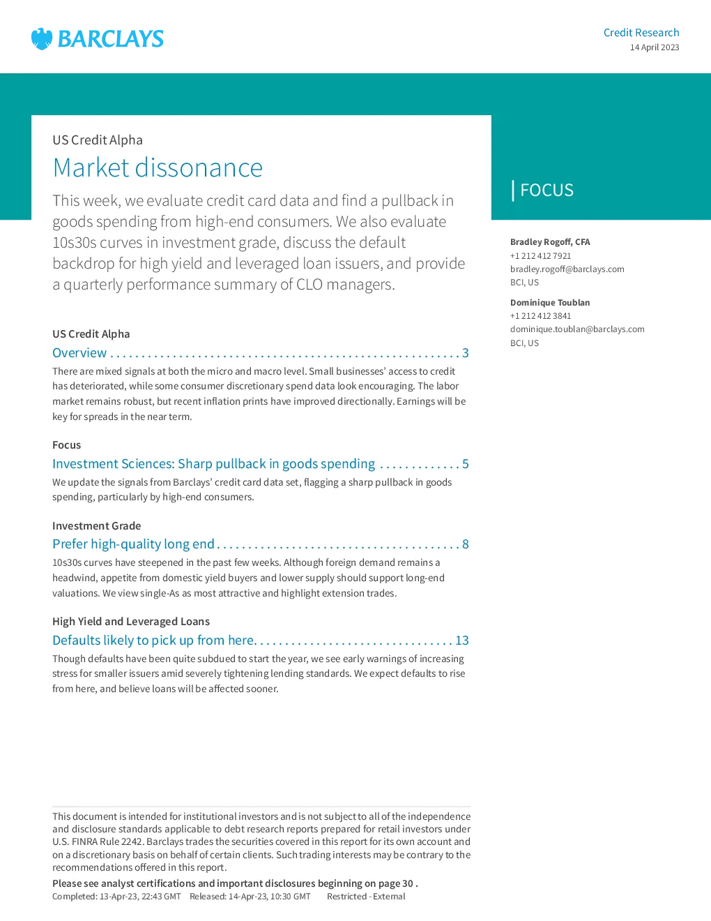Click email bradley.rogoff@barclays.com
The height and width of the screenshot is (921, 711).
pyautogui.click(x=567, y=269)
